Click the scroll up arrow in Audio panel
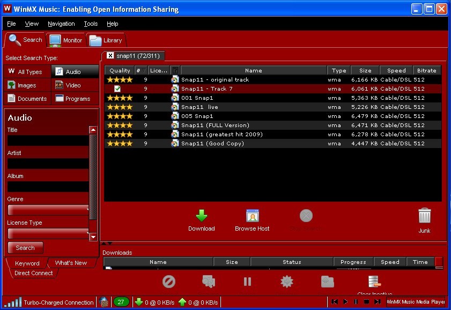451x310 pixels. (x=93, y=130)
